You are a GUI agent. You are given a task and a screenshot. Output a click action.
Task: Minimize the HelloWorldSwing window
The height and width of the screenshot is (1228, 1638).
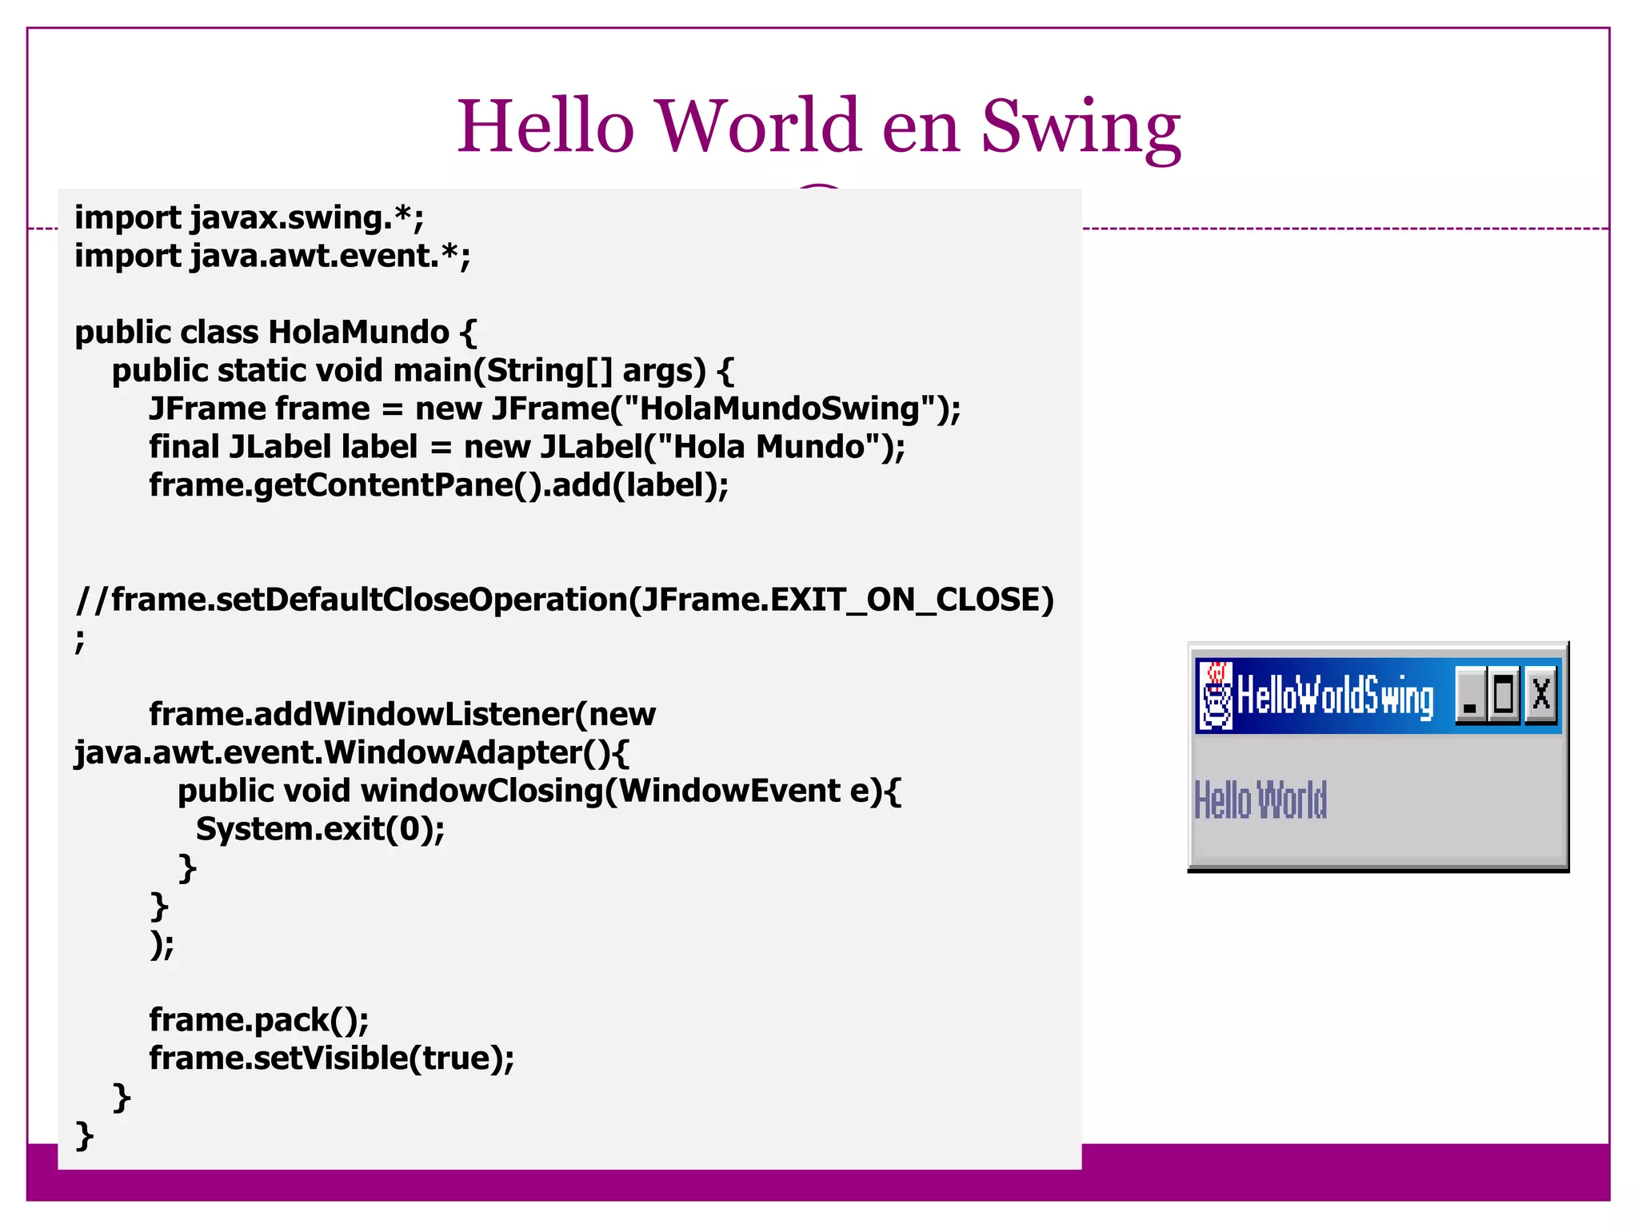click(x=1470, y=695)
